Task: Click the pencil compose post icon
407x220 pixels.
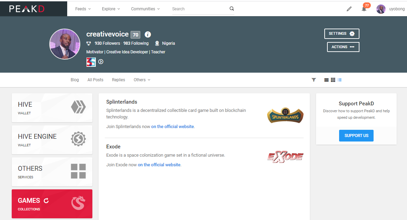Action: pyautogui.click(x=349, y=9)
